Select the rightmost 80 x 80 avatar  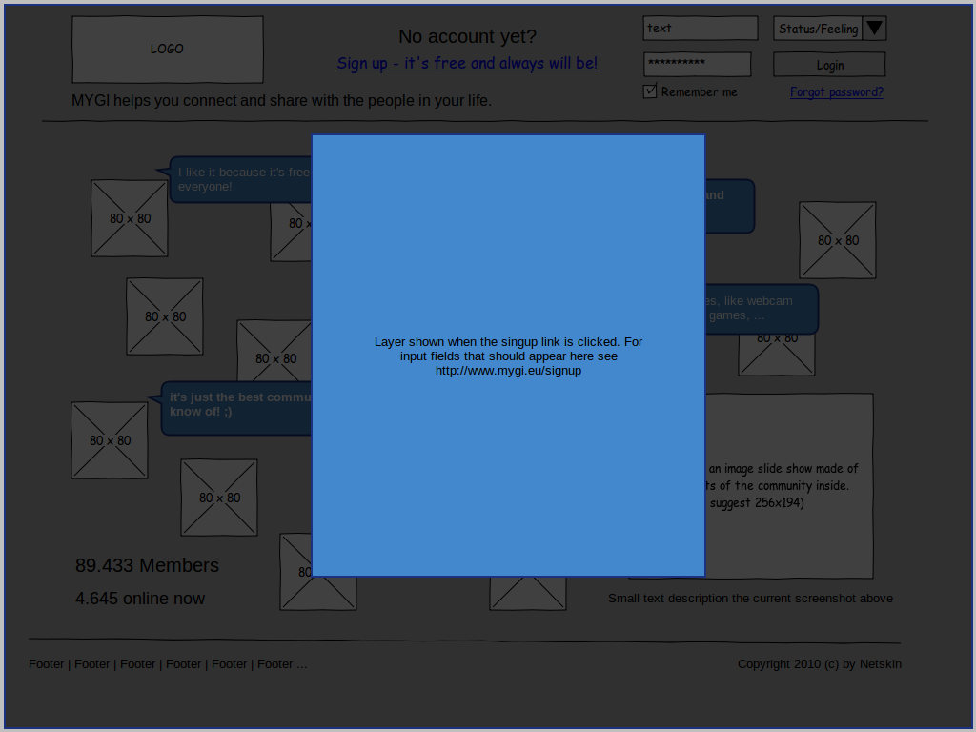coord(837,240)
